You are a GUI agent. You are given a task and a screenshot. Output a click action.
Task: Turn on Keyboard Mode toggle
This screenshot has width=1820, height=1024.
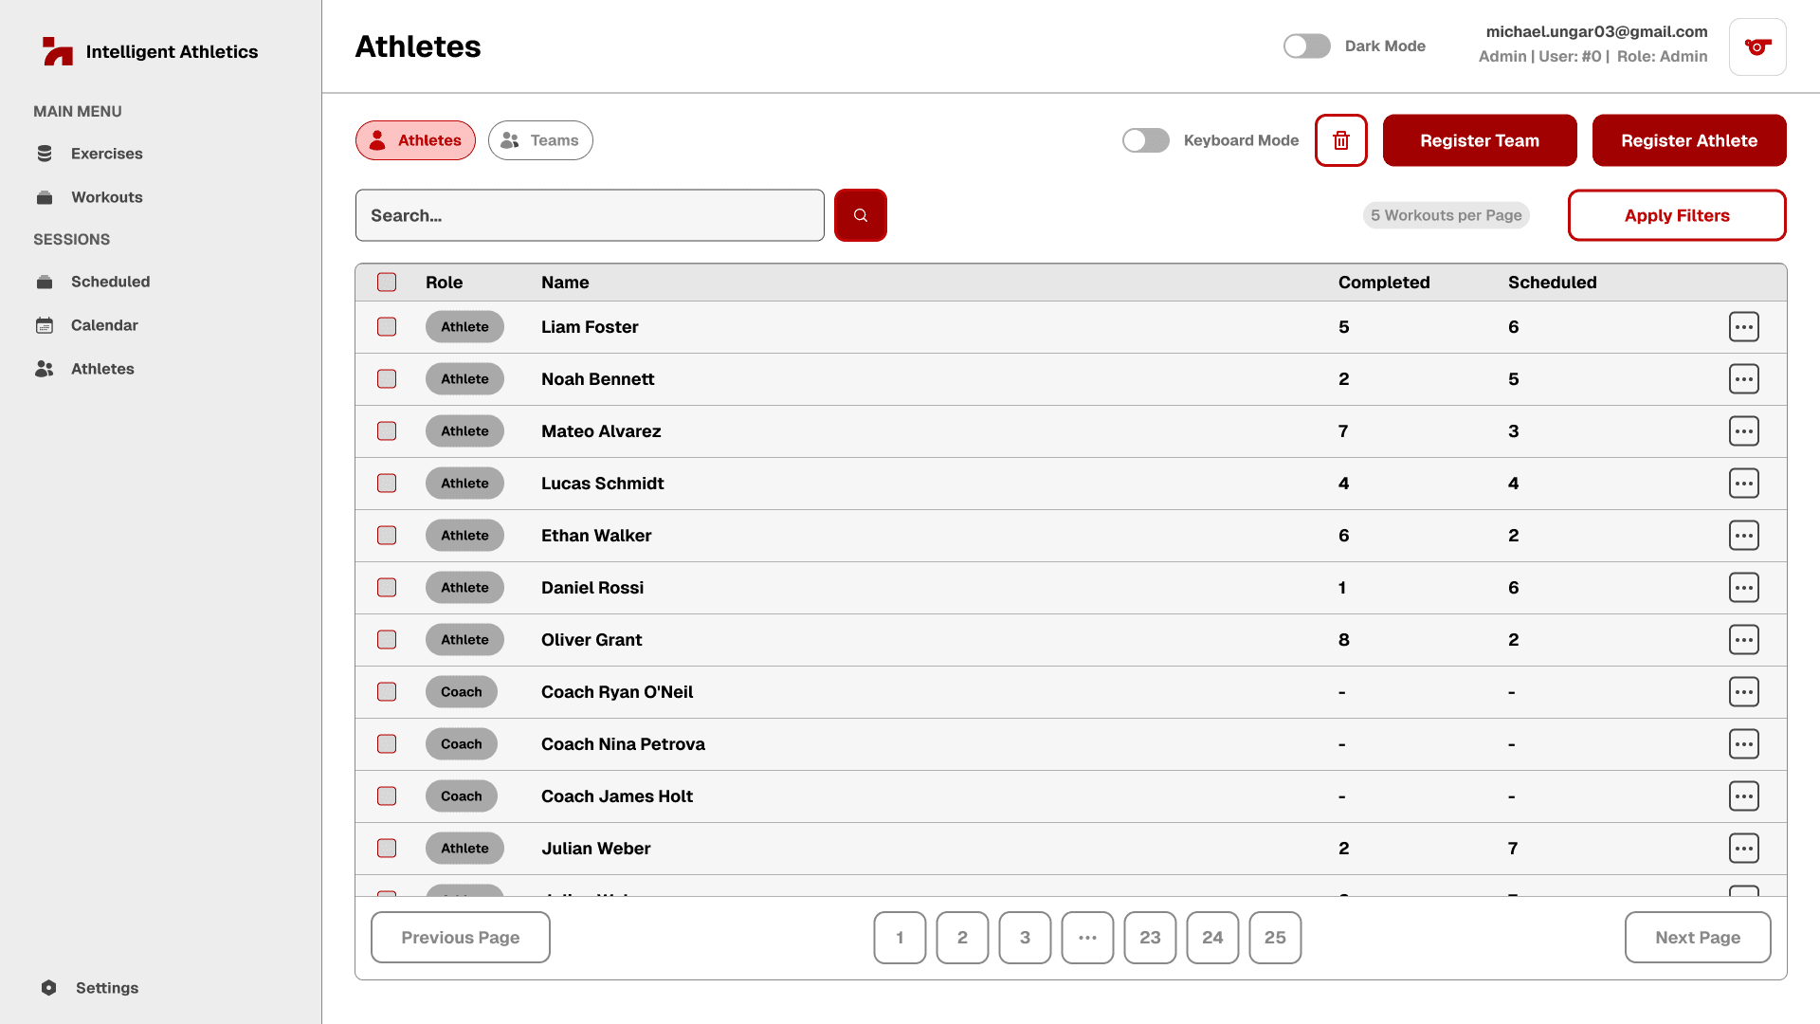[x=1145, y=140]
